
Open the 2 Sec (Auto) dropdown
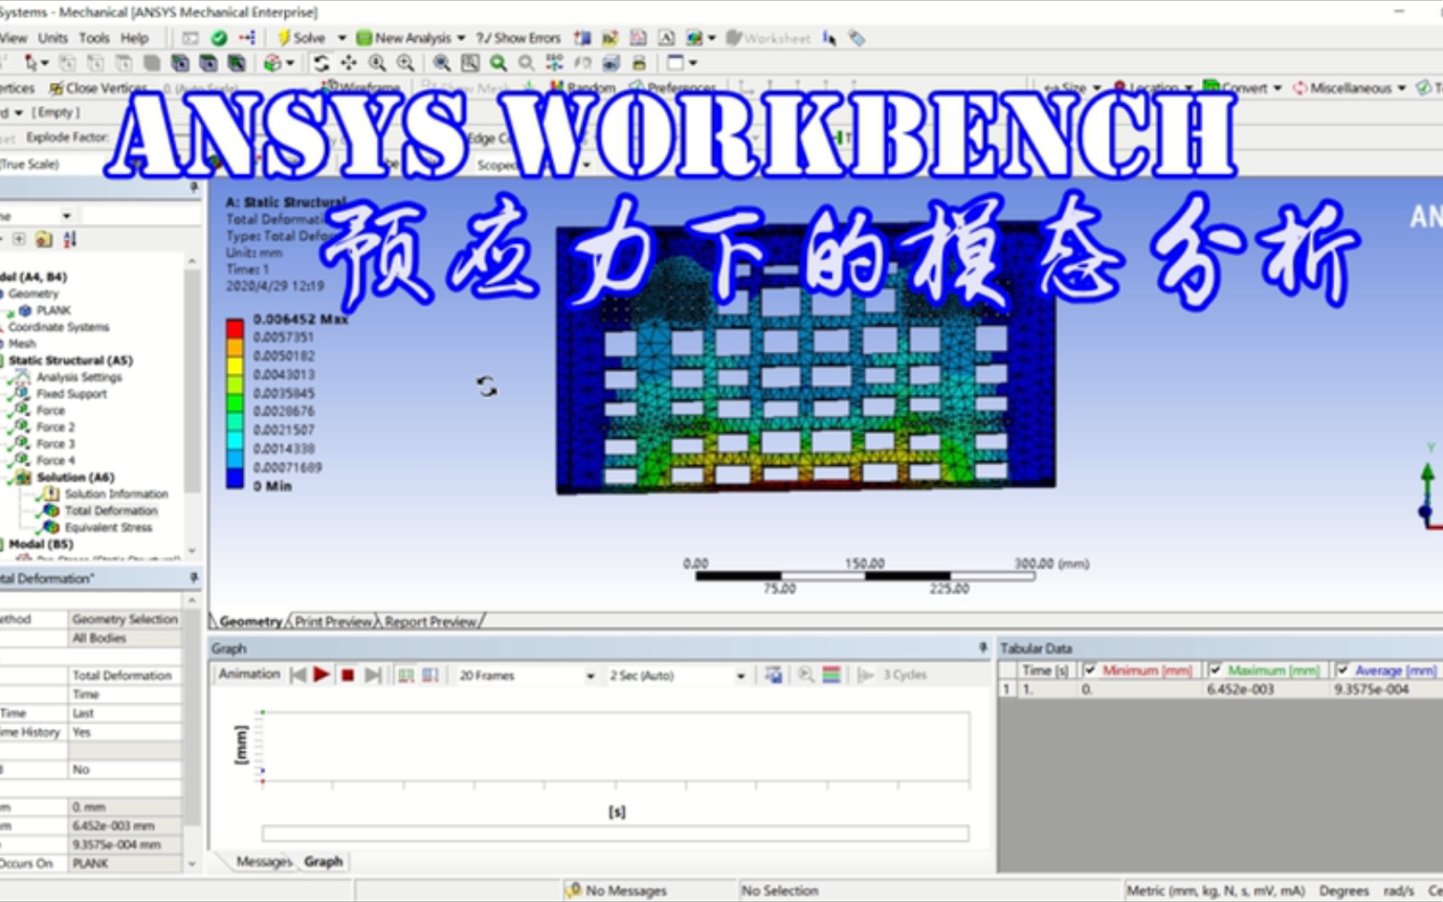[x=740, y=675]
